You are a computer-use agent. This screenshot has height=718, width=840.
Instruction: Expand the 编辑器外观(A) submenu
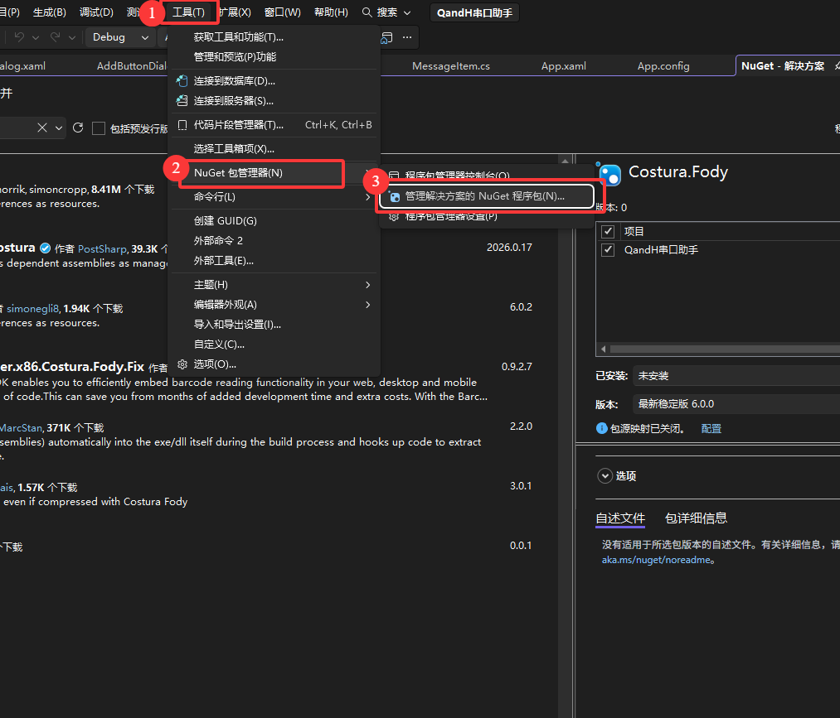pyautogui.click(x=367, y=305)
